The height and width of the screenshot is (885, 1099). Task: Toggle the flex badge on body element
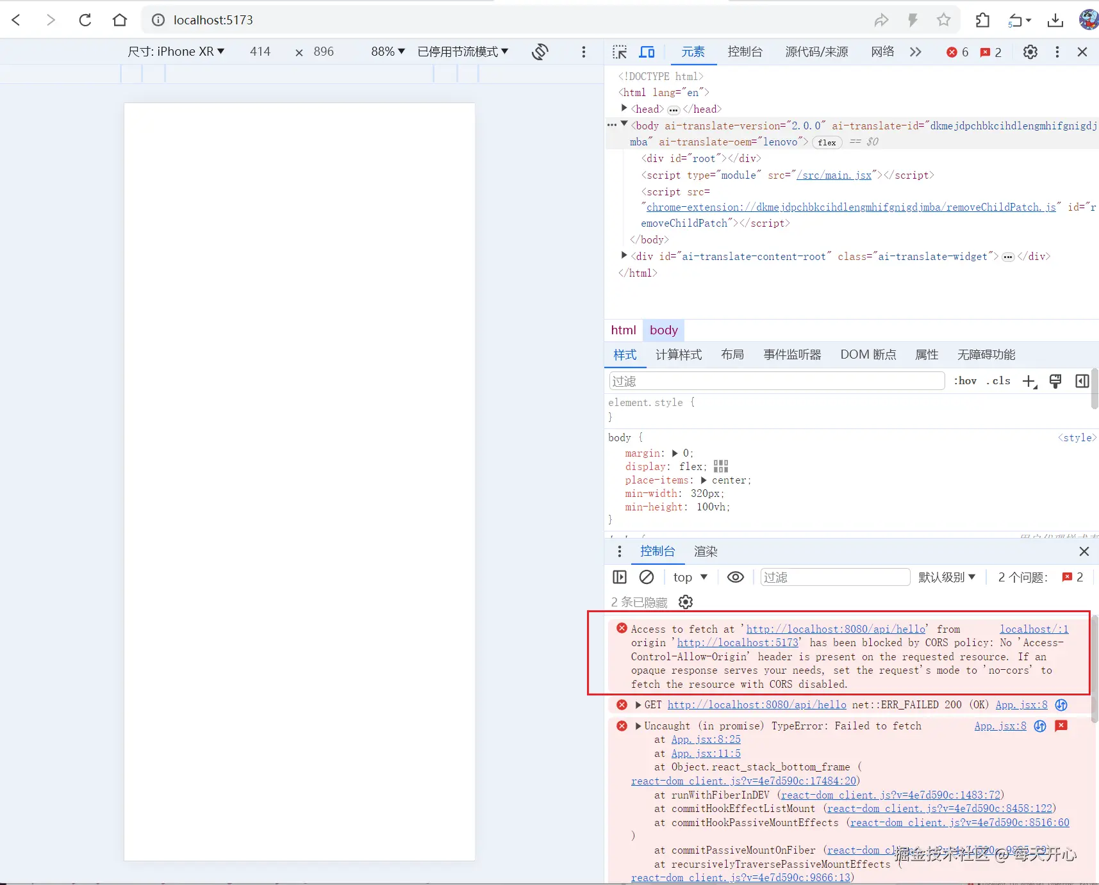click(827, 142)
